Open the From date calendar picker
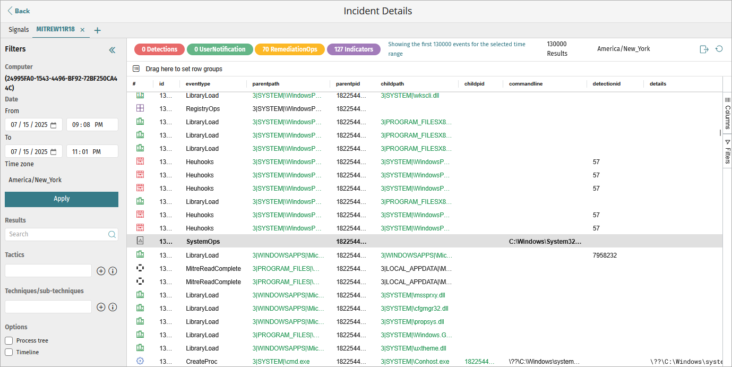The image size is (732, 367). click(x=53, y=125)
